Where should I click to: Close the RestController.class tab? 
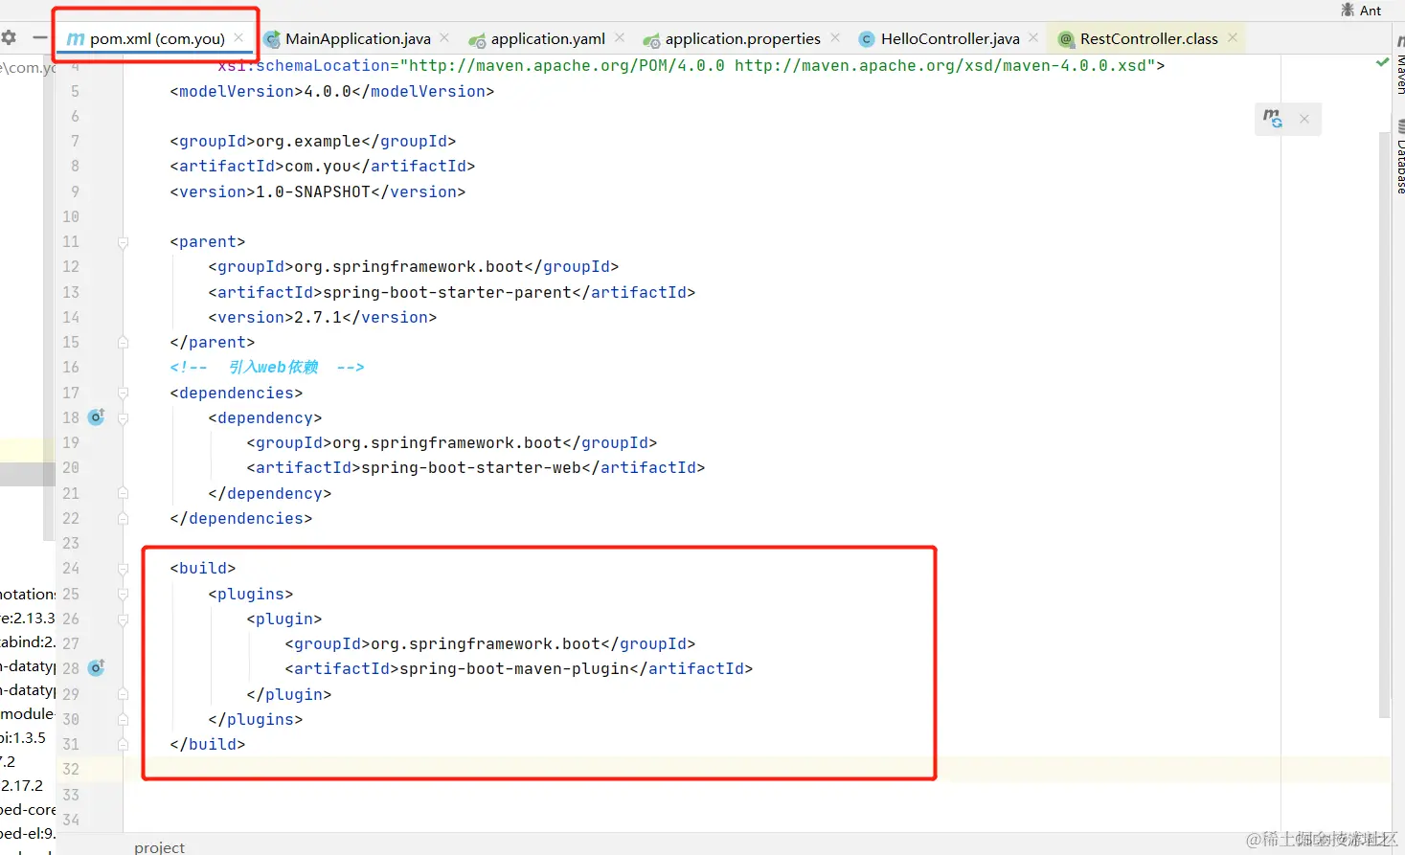1233,37
